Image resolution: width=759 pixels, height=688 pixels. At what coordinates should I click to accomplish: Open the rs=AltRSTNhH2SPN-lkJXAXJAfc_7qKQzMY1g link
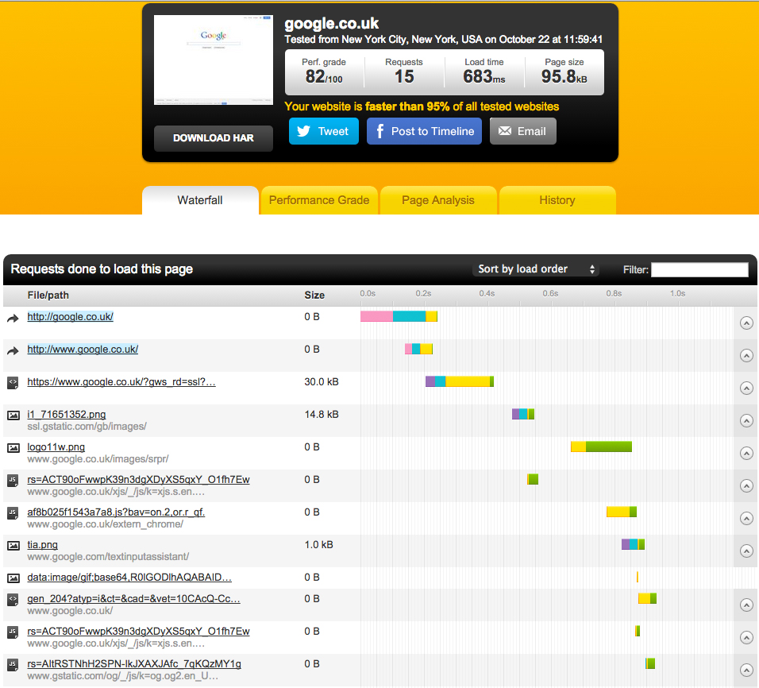tap(134, 664)
